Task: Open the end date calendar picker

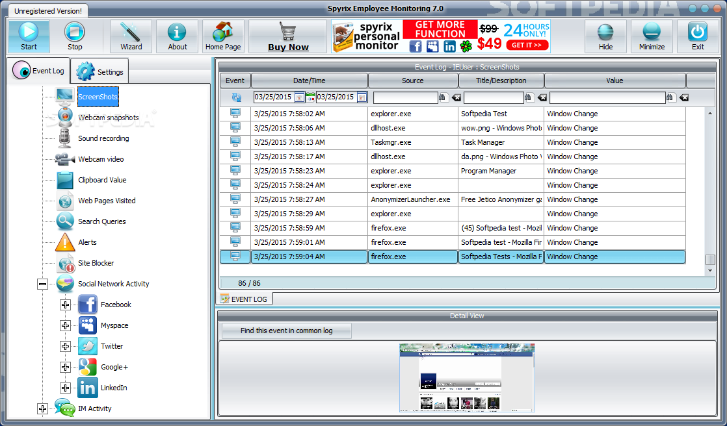Action: 362,97
